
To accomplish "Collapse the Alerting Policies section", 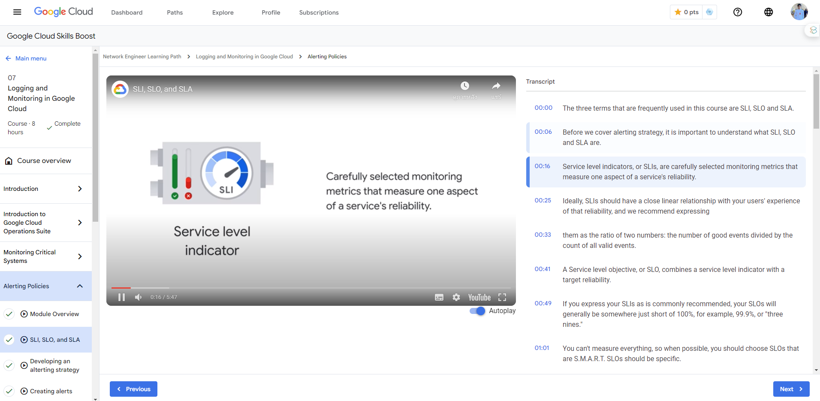I will (80, 286).
